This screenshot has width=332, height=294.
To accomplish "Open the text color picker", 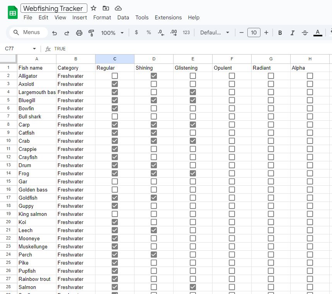I will 318,32.
